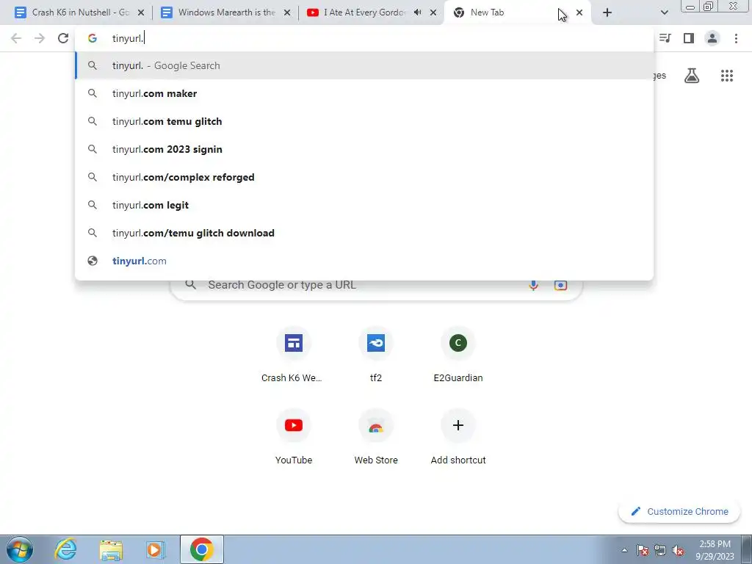Open Windows Explorer from the taskbar

(x=111, y=549)
